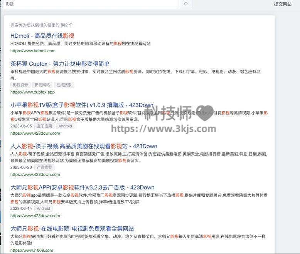Visit 423down.com URL under 大师兄影视APP result
300x254 pixels.
(35, 216)
